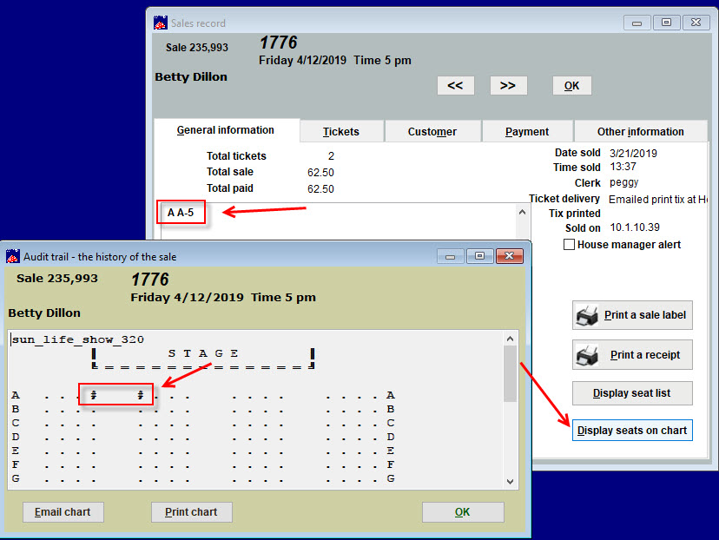Click the Sales record window app icon

pyautogui.click(x=161, y=23)
